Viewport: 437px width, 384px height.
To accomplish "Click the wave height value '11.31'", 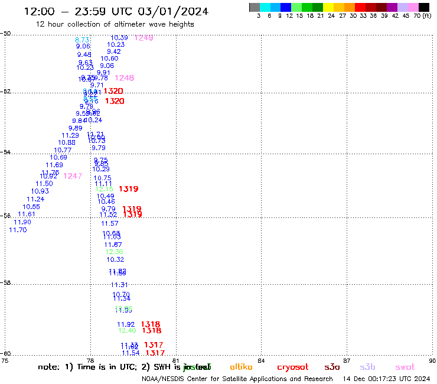I will pyautogui.click(x=119, y=285).
